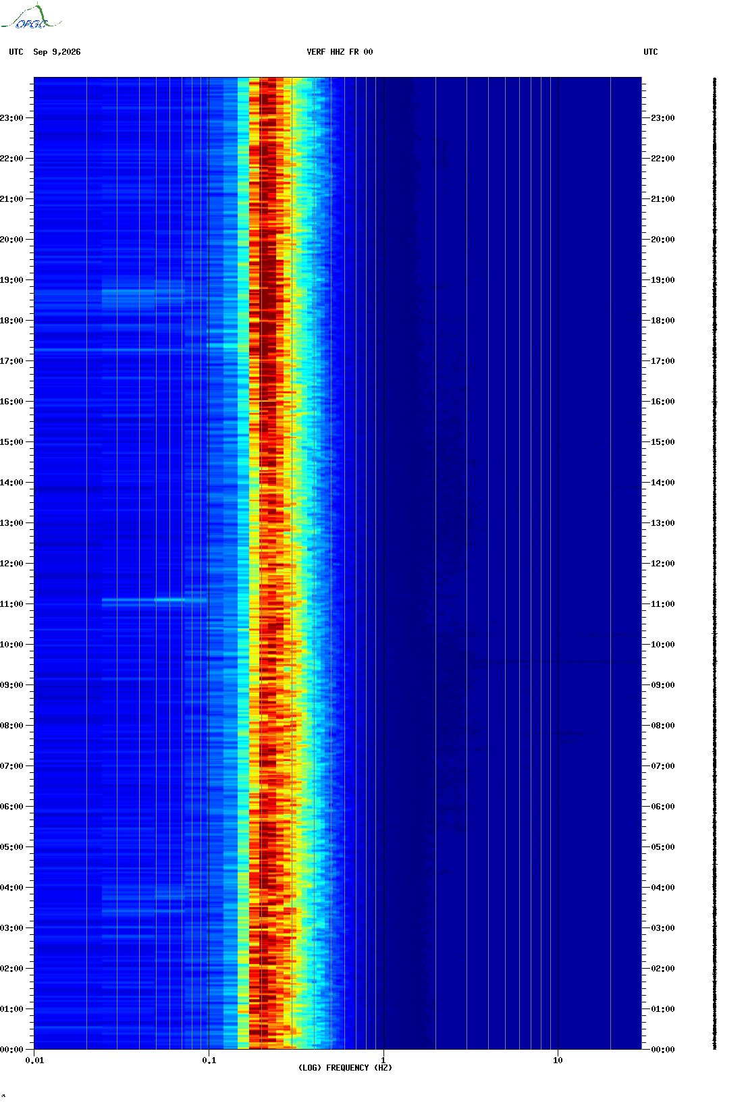This screenshot has height=1103, width=744.
Task: Click the 10 Hz frequency axis label
Action: click(x=558, y=1060)
